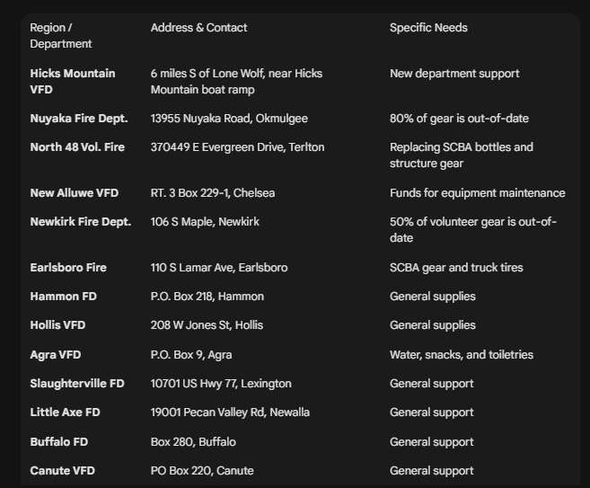The image size is (590, 488).
Task: Select the Slaughterville FD department name
Action: (x=77, y=384)
